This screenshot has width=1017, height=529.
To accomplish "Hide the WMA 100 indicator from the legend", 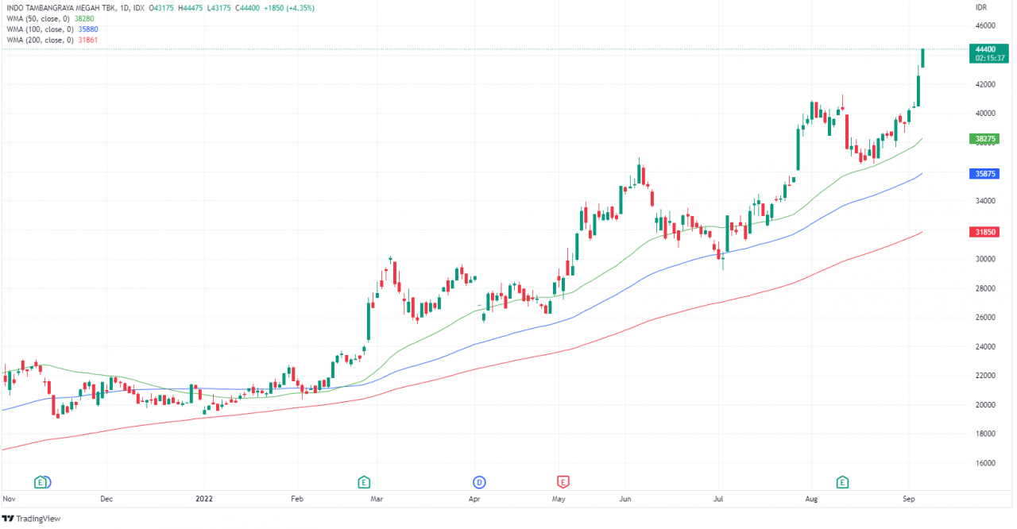I will [x=40, y=28].
